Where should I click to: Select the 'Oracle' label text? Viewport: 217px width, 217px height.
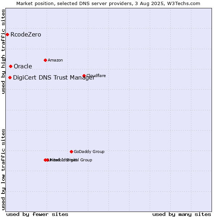click(x=23, y=67)
